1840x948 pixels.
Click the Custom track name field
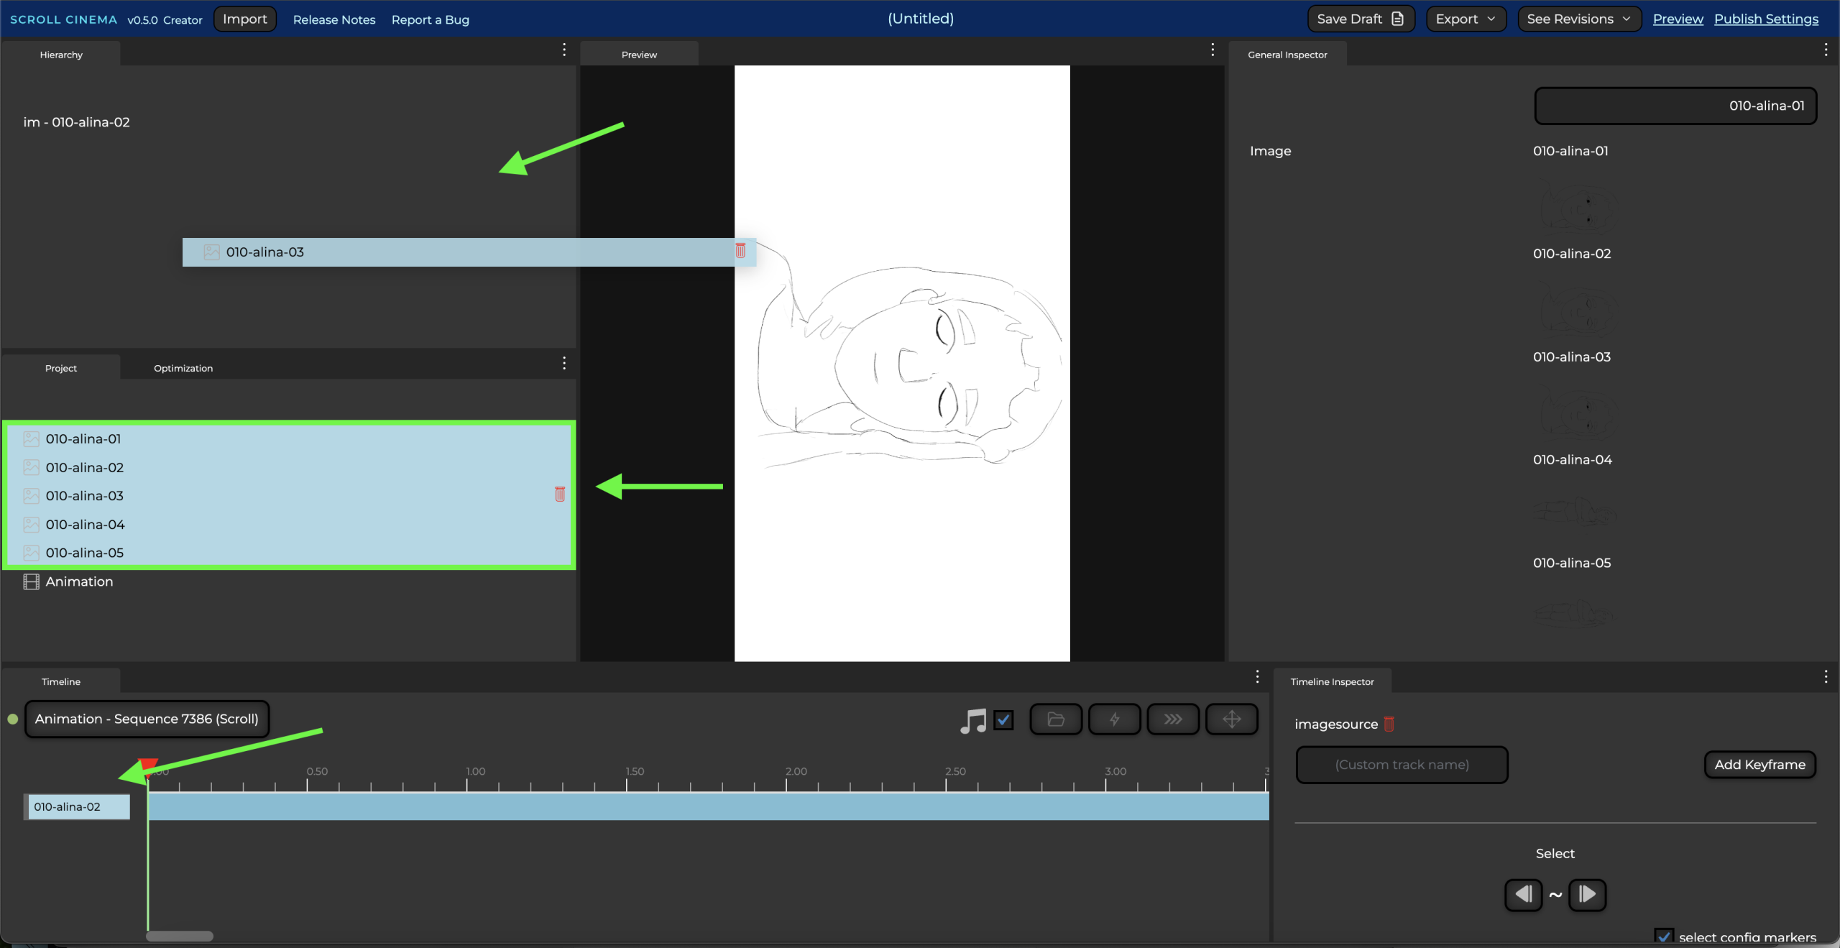click(1402, 765)
